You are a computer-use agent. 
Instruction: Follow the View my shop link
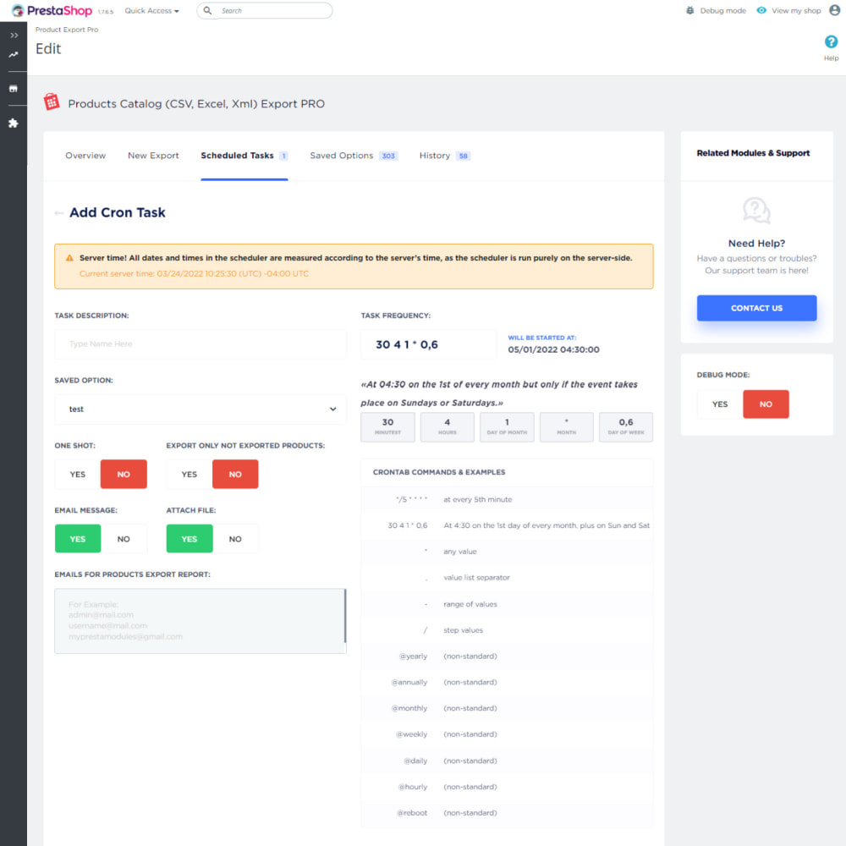click(x=796, y=11)
